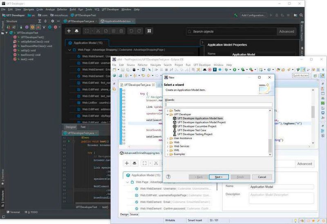Expand the XML folder in wizard
The image size is (327, 224).
tap(168, 150)
